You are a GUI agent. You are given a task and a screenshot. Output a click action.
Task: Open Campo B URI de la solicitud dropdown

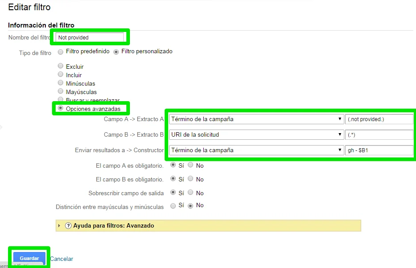(256, 134)
